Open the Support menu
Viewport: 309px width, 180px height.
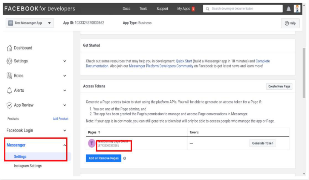coord(162,9)
